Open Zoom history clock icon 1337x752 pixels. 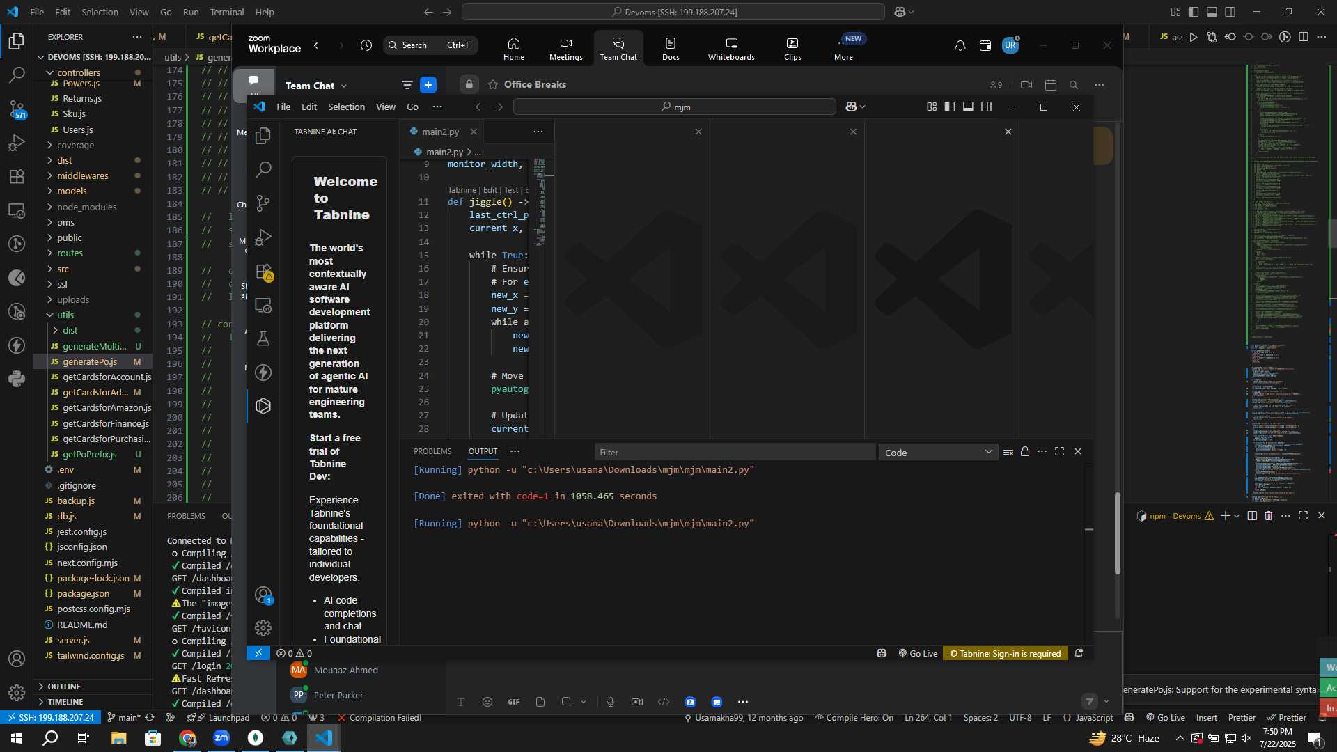click(366, 45)
